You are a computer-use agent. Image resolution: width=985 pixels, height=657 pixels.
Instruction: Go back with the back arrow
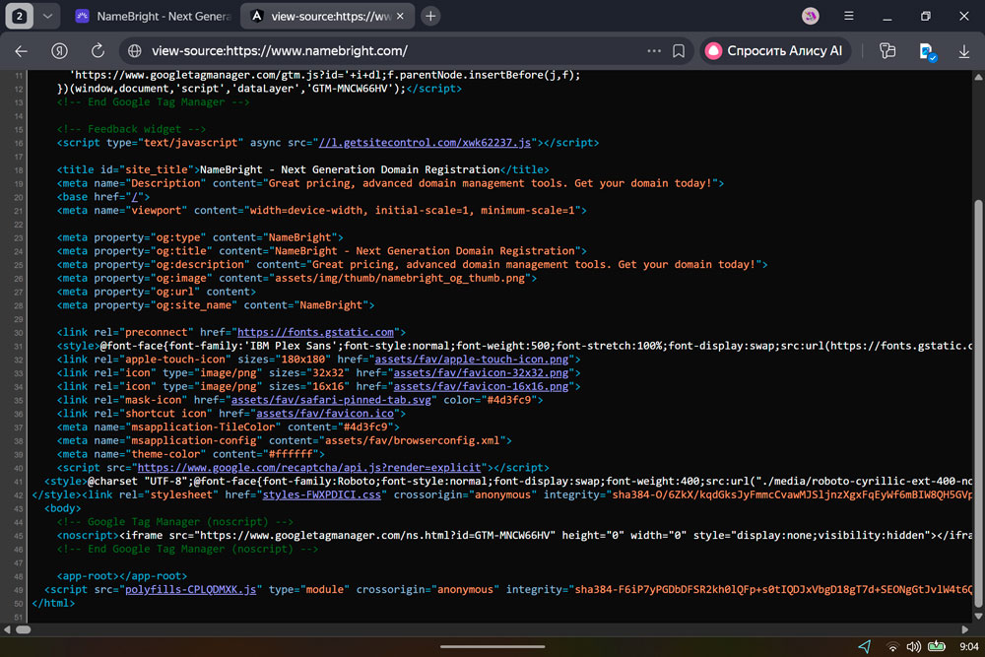point(22,51)
